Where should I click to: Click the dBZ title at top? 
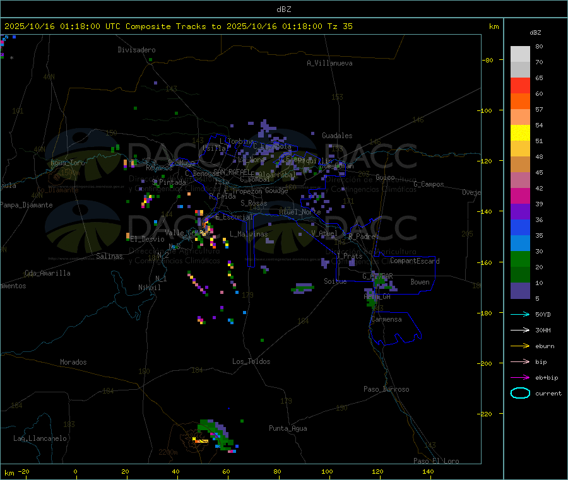(283, 9)
